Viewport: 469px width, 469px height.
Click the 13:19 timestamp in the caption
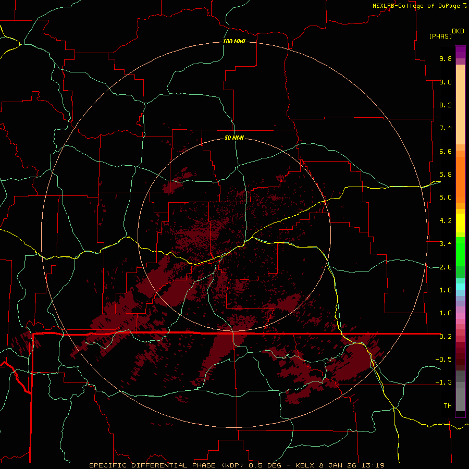click(x=373, y=465)
